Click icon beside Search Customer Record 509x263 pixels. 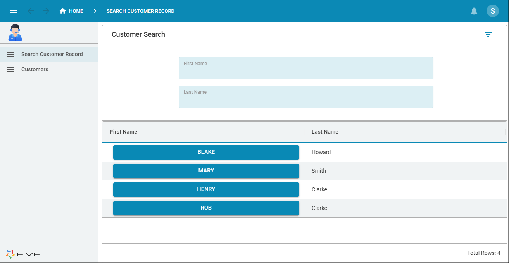point(10,55)
